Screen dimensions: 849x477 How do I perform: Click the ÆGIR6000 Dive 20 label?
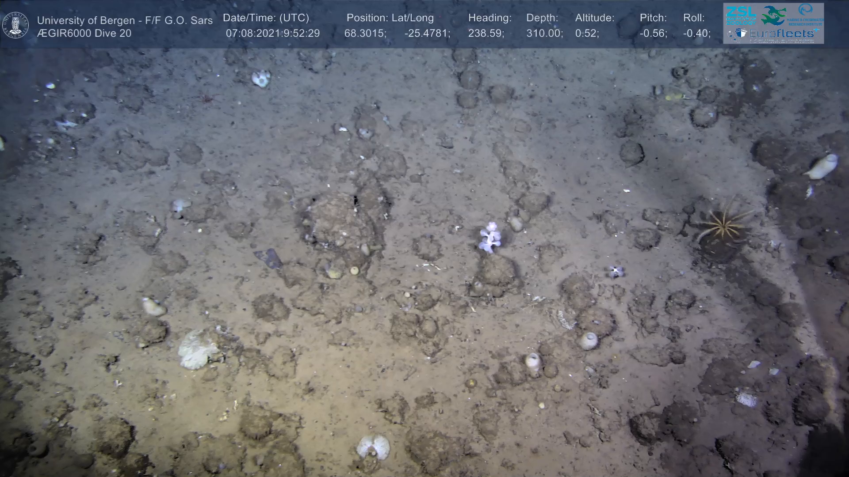point(84,34)
